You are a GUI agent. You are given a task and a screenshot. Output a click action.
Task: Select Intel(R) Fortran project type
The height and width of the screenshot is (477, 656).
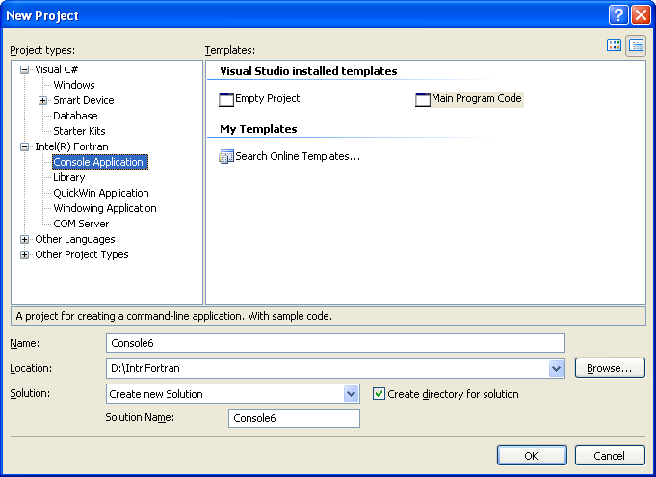[71, 146]
